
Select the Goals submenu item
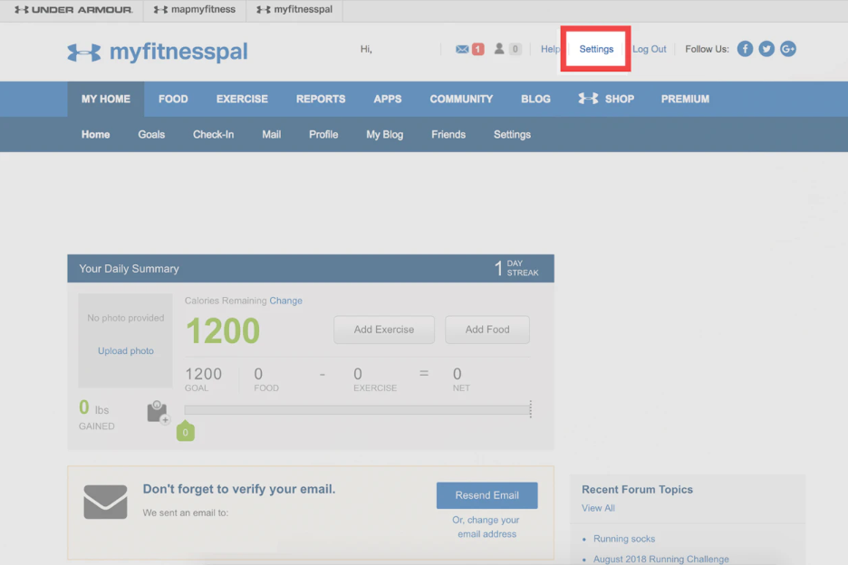[x=151, y=135]
